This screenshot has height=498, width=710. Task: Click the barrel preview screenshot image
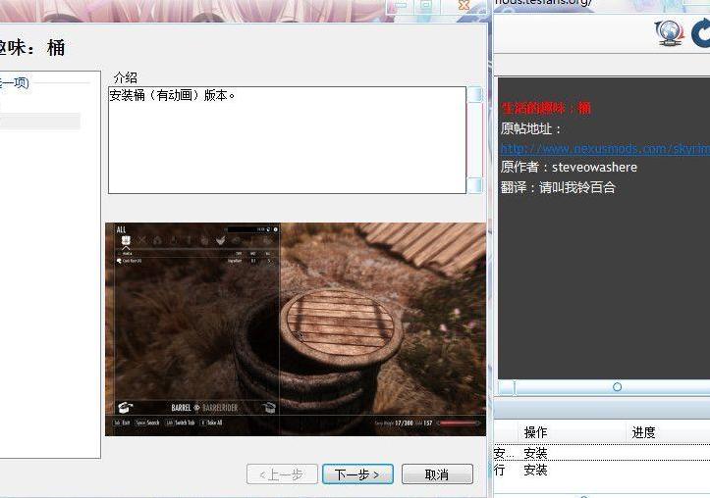pyautogui.click(x=296, y=329)
